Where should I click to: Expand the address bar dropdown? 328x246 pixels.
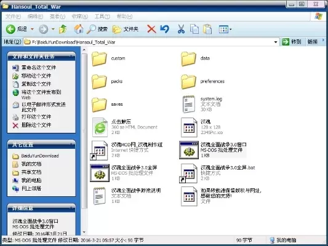pos(276,42)
